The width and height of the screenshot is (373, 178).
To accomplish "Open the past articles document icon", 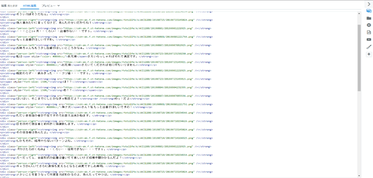I will pyautogui.click(x=369, y=32).
